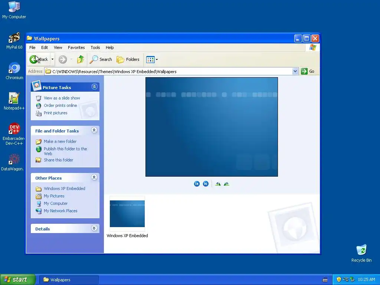This screenshot has width=380, height=285.
Task: Select the Chromium desktop shortcut
Action: (x=14, y=71)
